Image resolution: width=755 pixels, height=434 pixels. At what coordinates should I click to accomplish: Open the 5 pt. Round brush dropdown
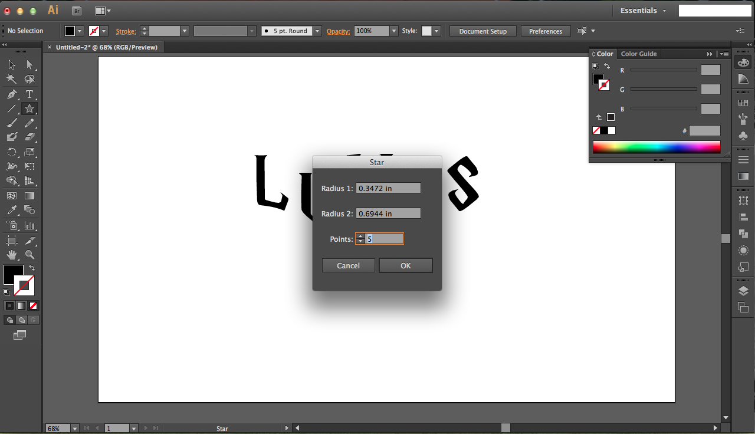[317, 31]
